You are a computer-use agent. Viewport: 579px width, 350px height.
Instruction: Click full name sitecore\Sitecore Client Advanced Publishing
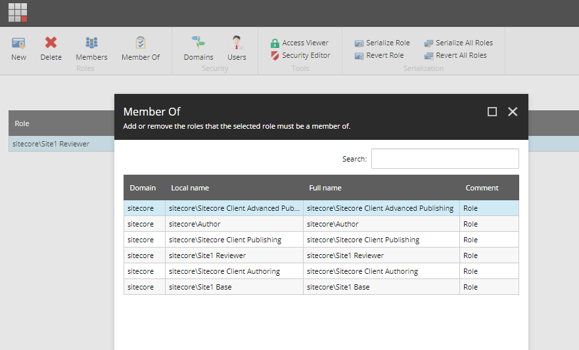point(381,208)
